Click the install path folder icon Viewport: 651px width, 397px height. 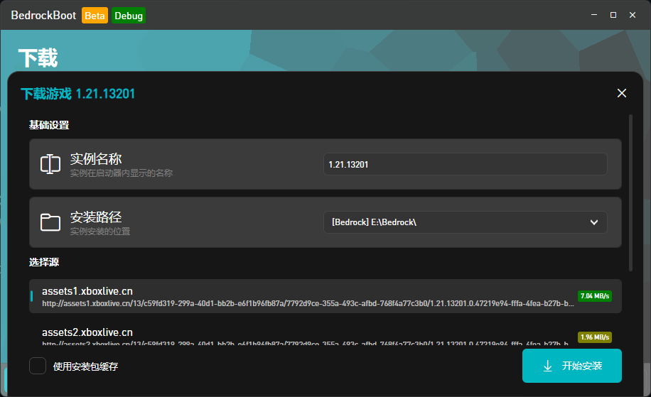[50, 222]
